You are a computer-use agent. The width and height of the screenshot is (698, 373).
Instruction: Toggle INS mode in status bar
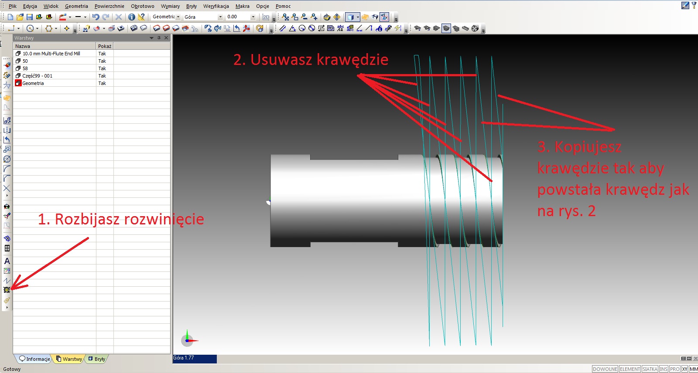(664, 369)
